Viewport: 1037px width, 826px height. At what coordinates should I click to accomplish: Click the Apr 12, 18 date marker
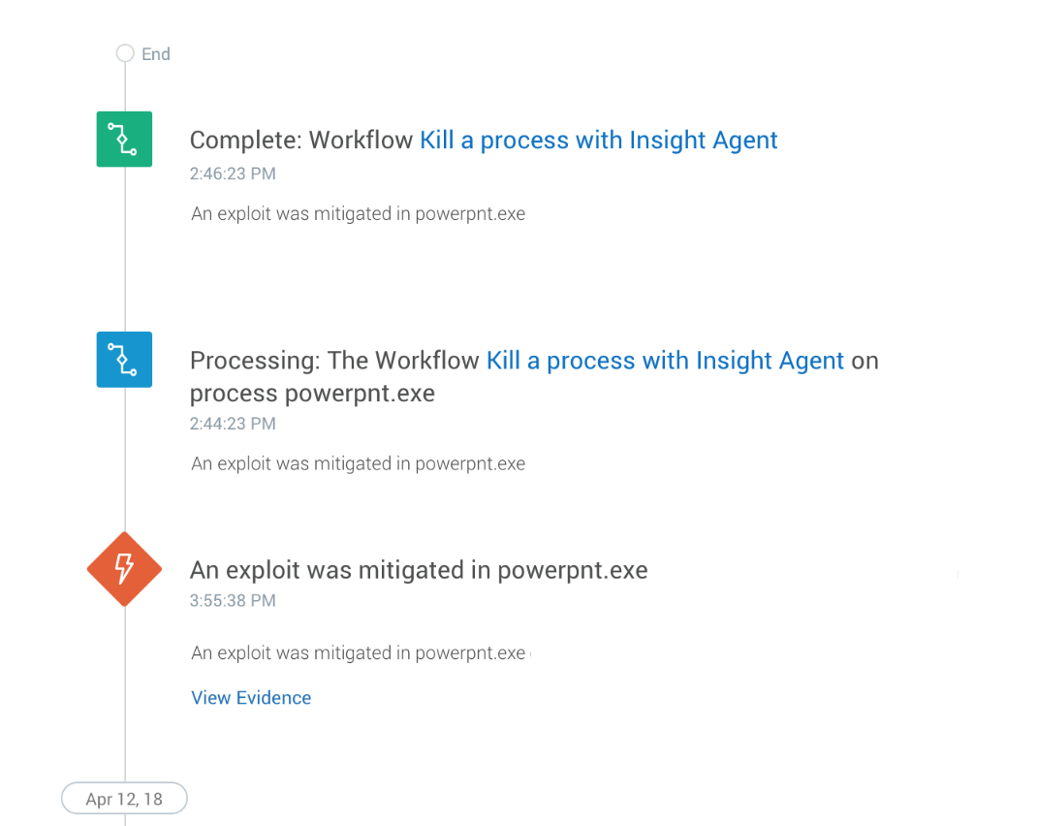(124, 798)
